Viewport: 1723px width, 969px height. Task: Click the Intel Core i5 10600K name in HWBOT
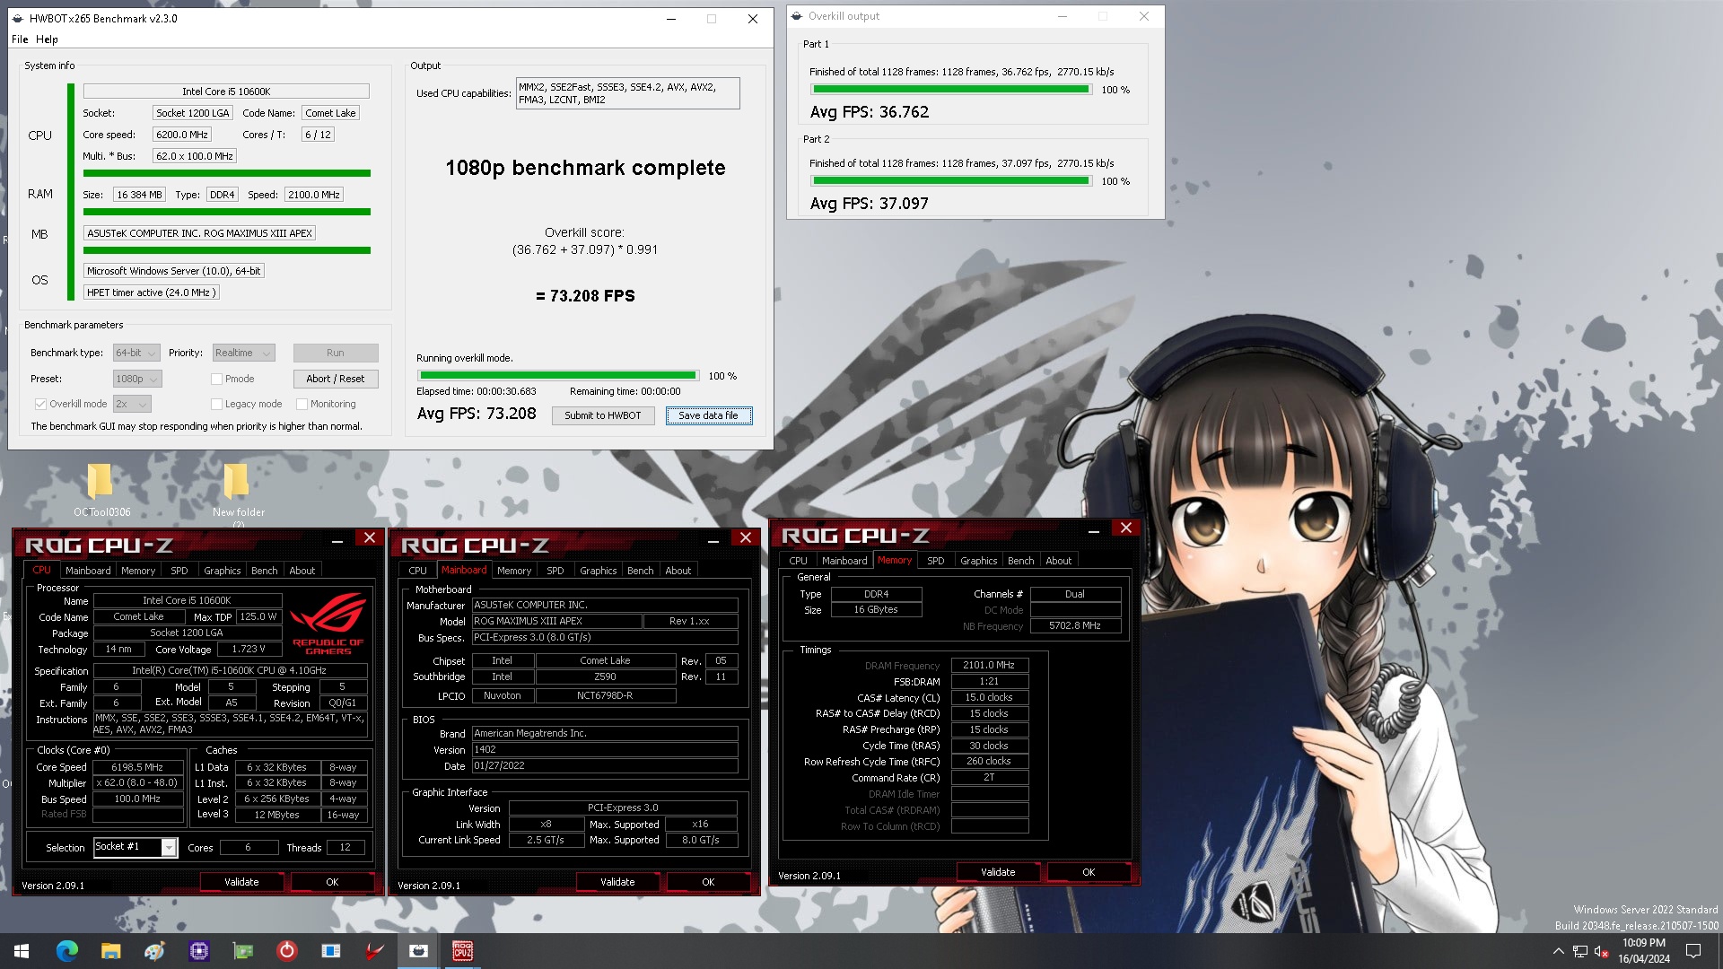226,92
